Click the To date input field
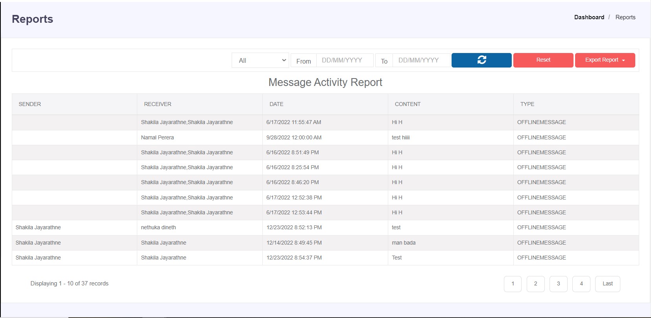Viewport: 651px width, 318px height. (421, 60)
